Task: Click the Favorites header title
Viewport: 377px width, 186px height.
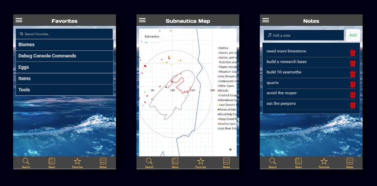Action: pyautogui.click(x=65, y=21)
